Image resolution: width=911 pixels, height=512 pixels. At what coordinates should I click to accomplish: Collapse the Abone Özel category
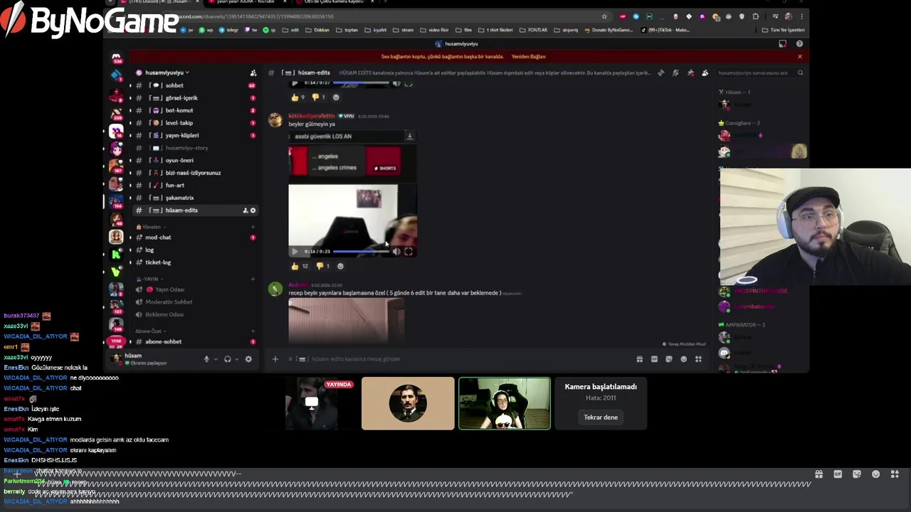pyautogui.click(x=149, y=331)
